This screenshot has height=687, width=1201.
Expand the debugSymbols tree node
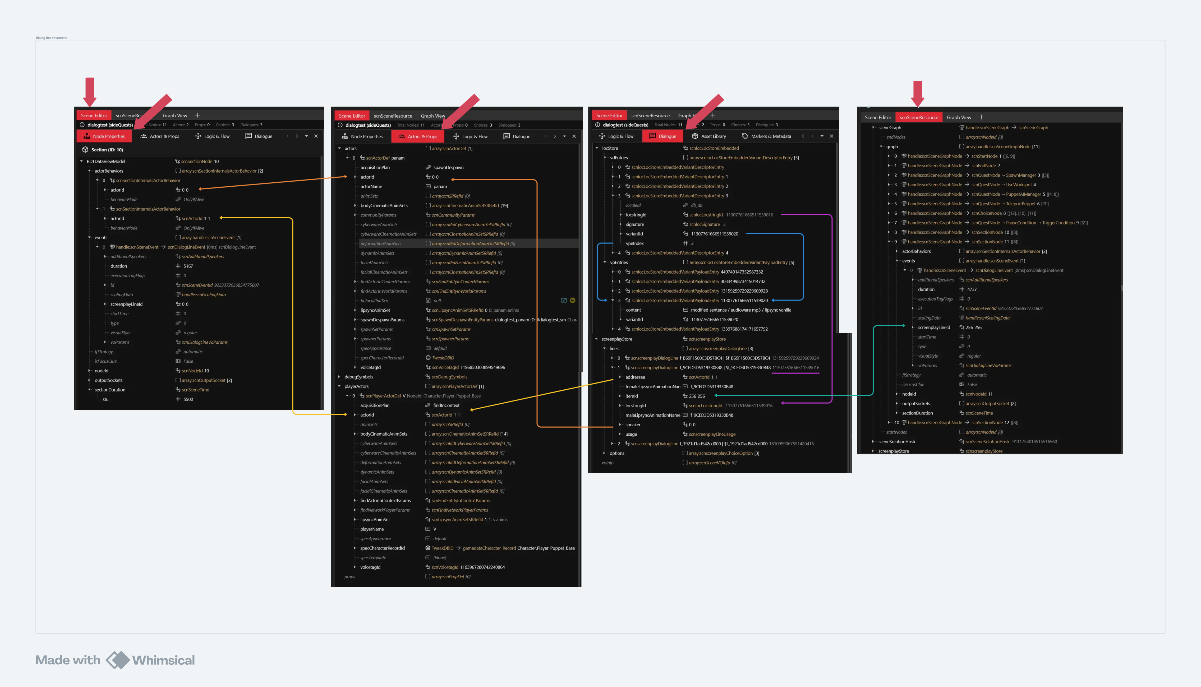339,377
